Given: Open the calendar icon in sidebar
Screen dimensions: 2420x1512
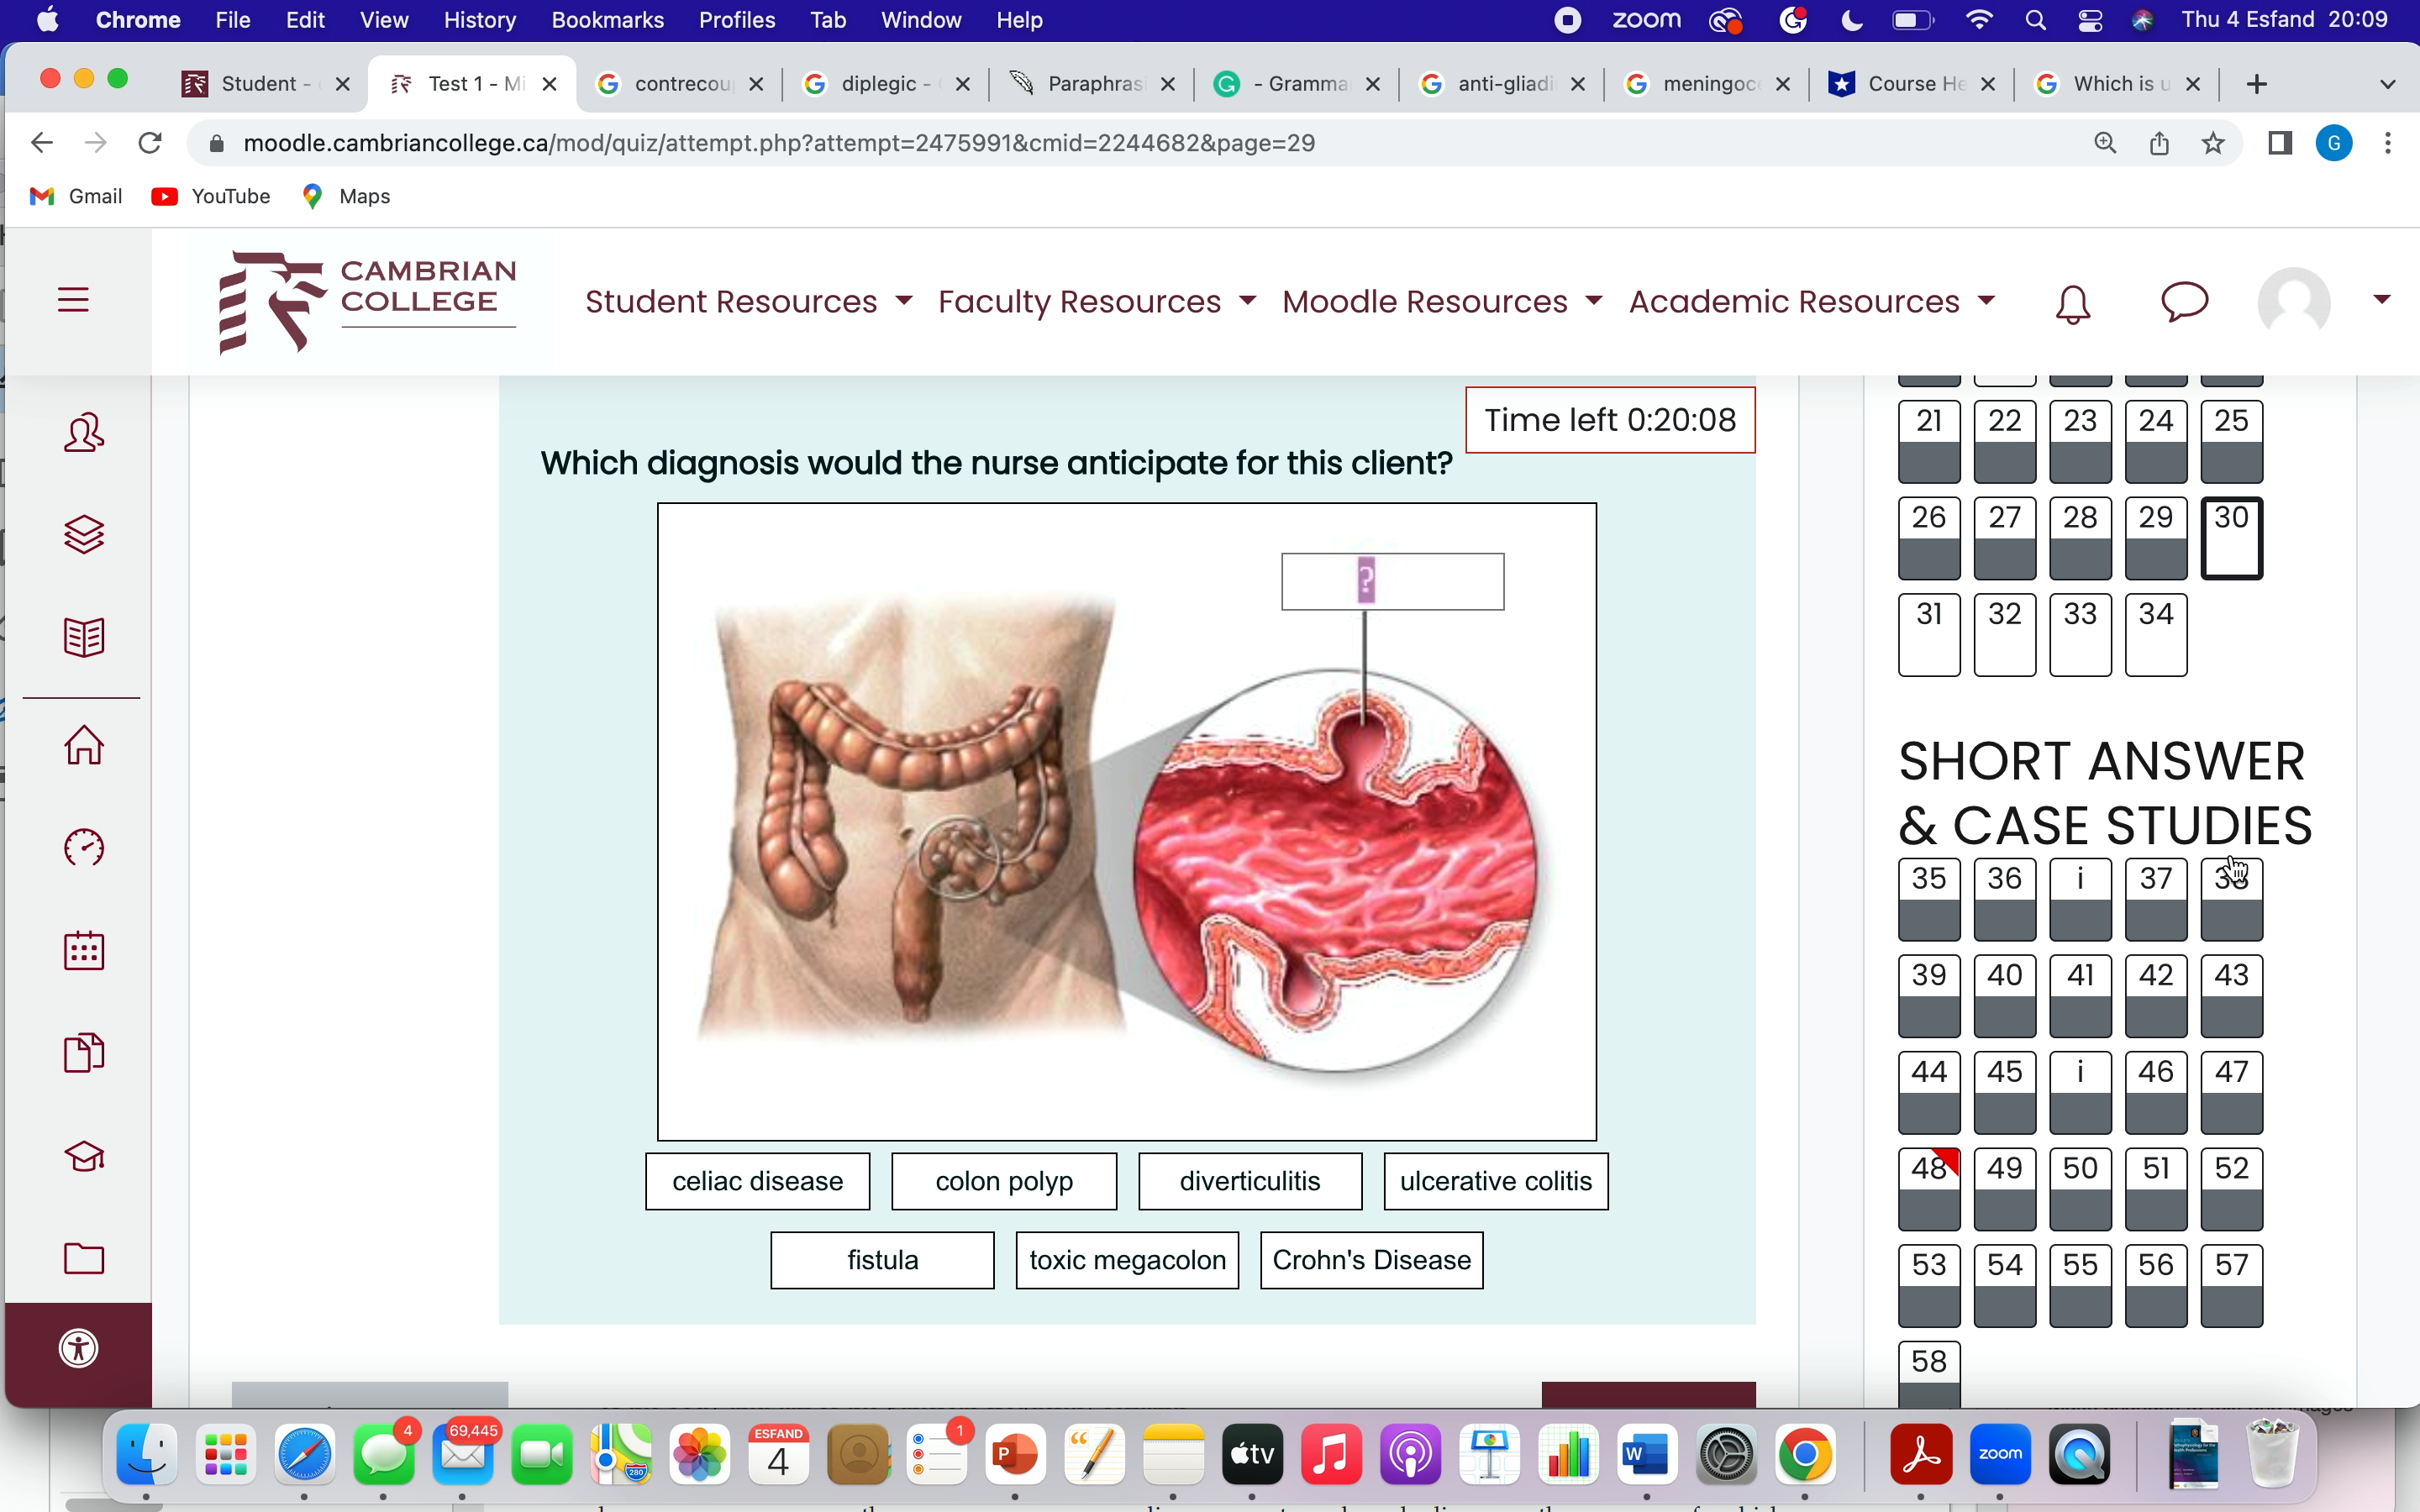Looking at the screenshot, I should click(84, 951).
